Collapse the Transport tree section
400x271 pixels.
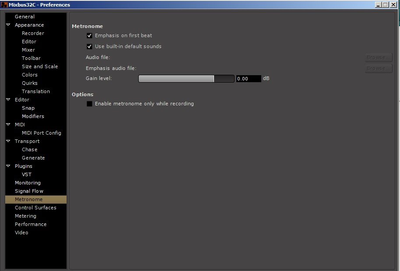[8, 141]
